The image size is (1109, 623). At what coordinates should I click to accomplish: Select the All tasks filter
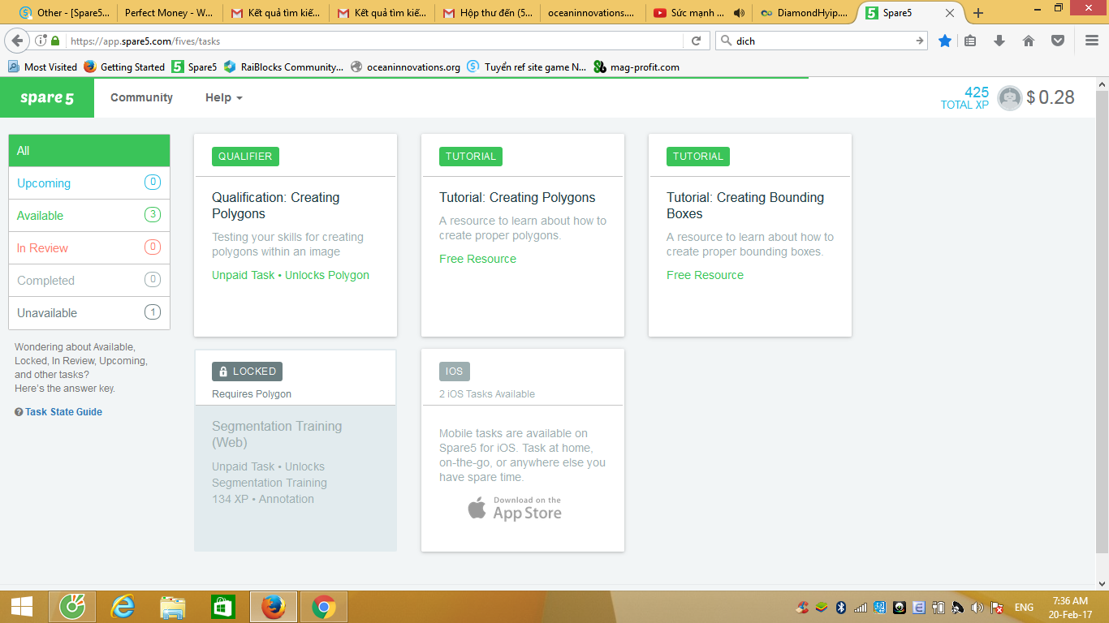(89, 151)
